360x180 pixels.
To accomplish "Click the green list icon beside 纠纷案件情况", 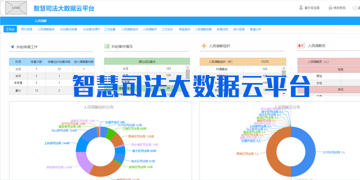I will click(107, 46).
